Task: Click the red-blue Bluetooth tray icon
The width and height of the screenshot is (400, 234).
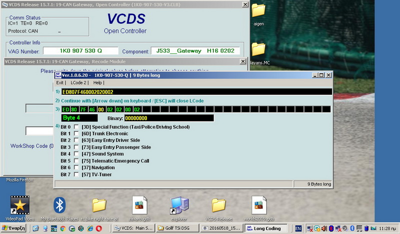Action: (x=331, y=228)
